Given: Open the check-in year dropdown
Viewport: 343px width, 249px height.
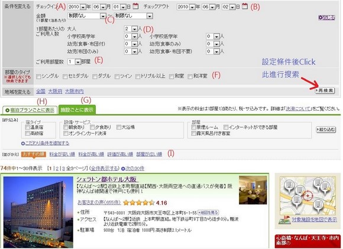Looking at the screenshot, I should (x=76, y=7).
